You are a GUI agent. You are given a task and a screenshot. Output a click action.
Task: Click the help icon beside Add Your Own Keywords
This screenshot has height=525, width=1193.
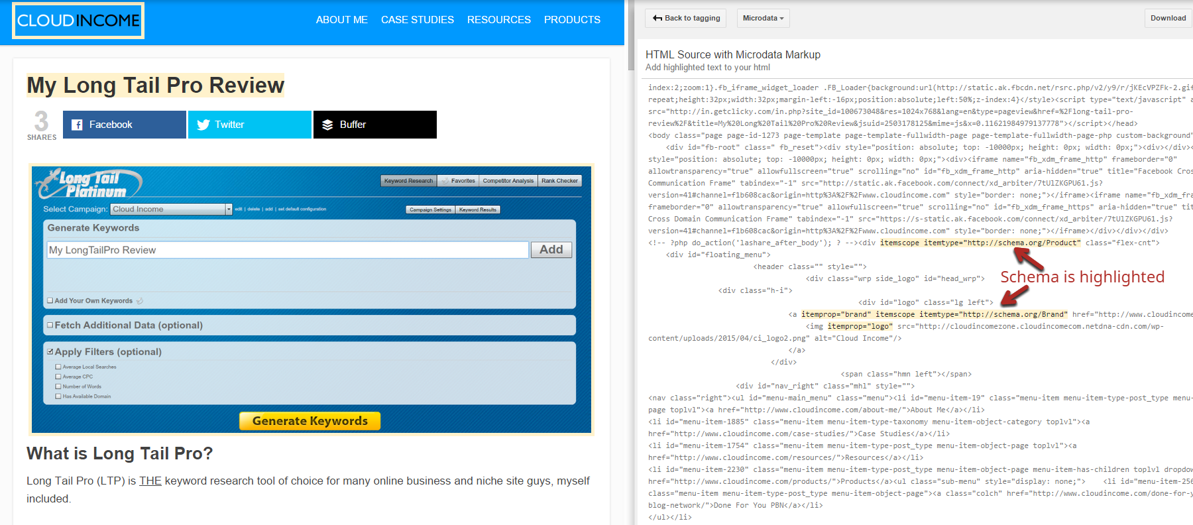pos(139,301)
